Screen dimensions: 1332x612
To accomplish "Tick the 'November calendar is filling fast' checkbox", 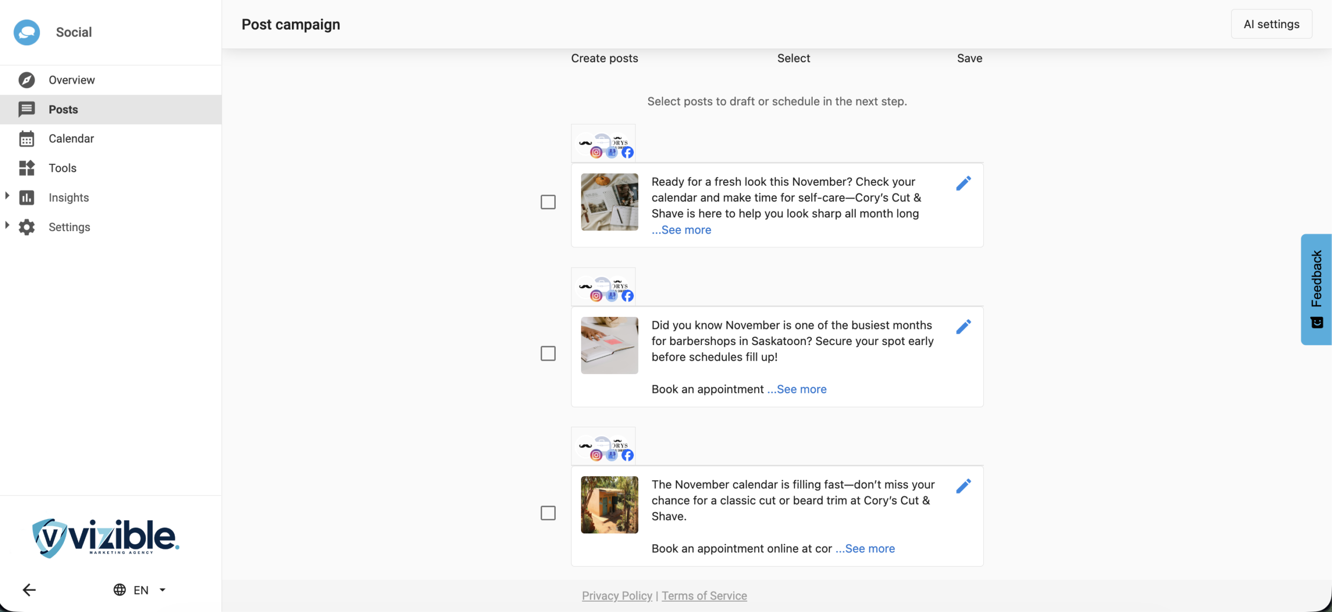I will click(x=548, y=513).
